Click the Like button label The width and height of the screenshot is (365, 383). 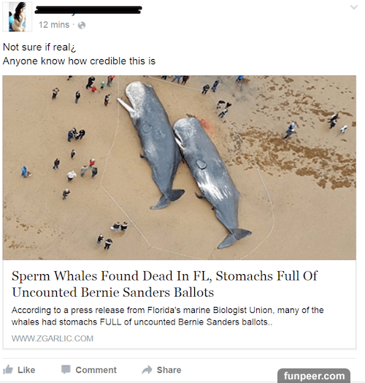click(x=26, y=370)
